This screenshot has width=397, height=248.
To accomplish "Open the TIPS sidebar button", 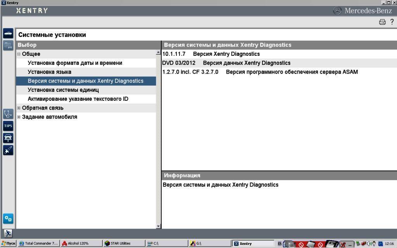I will coord(8,126).
